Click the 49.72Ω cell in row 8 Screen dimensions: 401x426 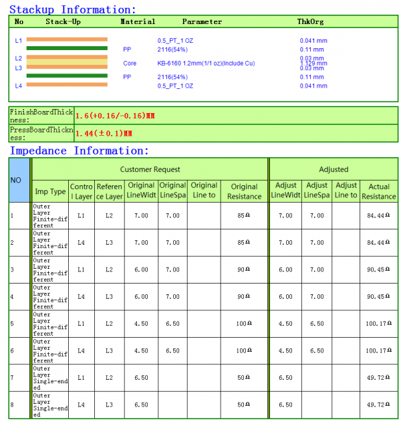click(x=379, y=405)
